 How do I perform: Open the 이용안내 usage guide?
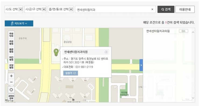pos(185,9)
